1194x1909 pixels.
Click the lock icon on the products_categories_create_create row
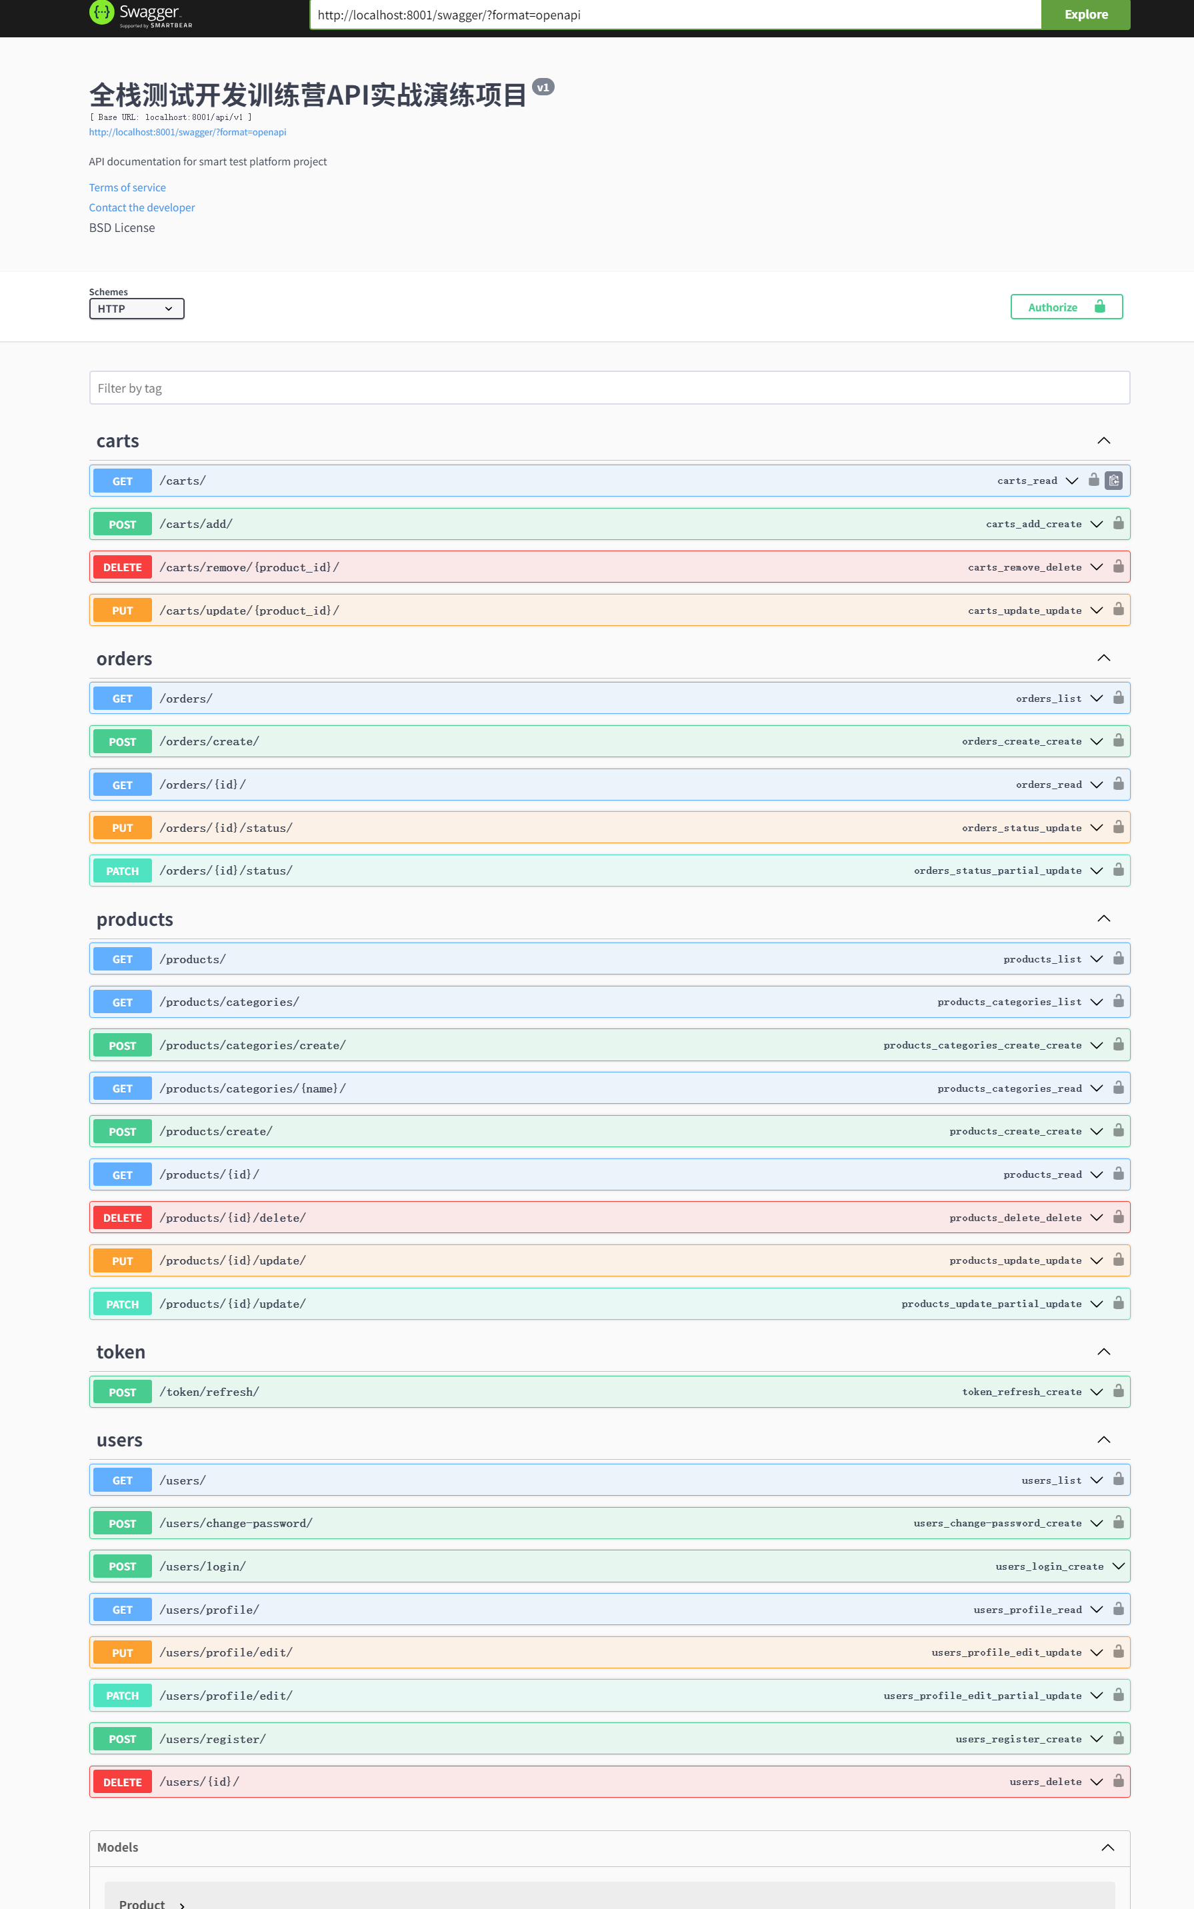click(1118, 1044)
